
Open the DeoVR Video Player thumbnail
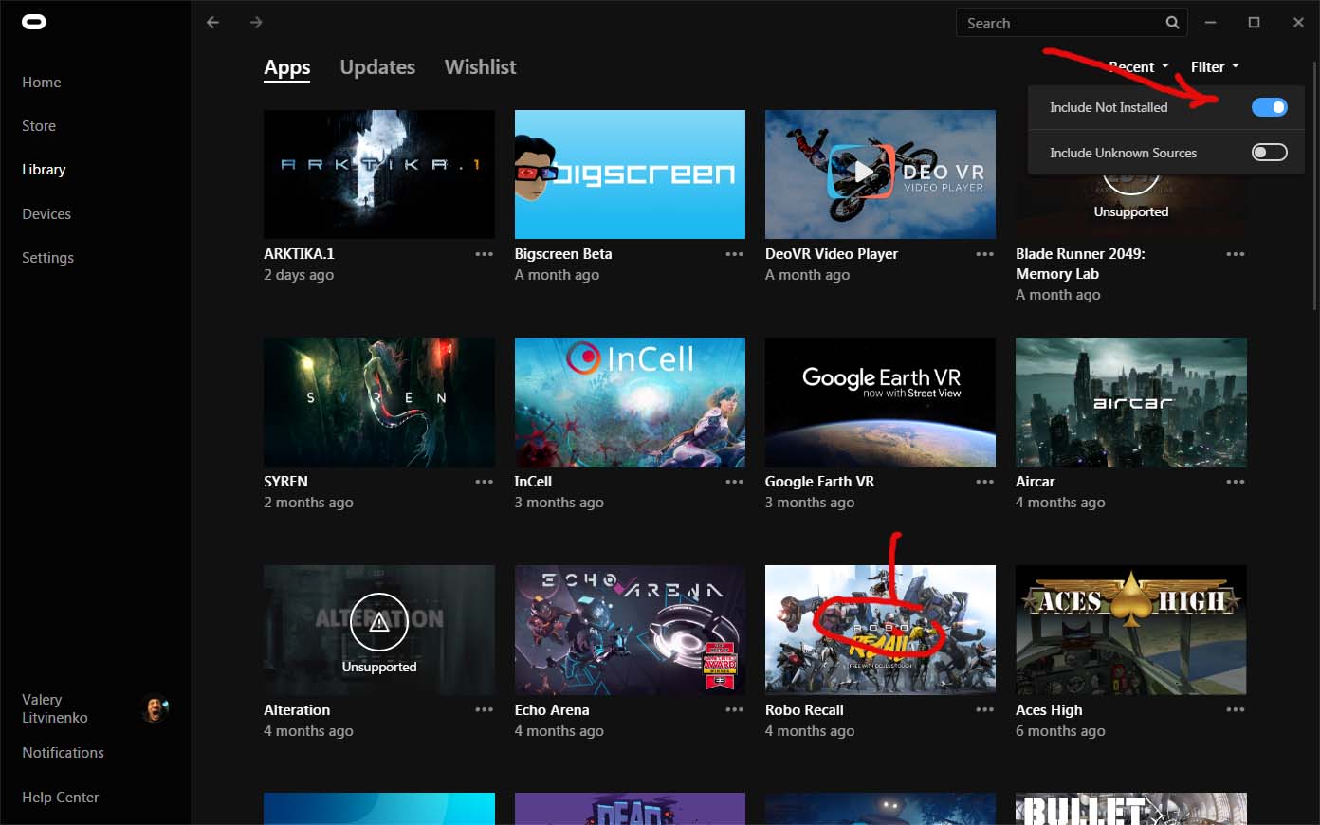point(880,174)
